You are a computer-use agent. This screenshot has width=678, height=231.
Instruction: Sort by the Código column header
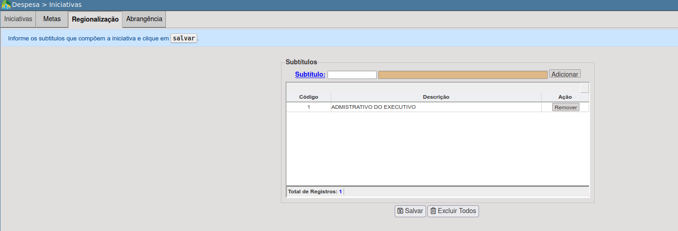[x=309, y=97]
